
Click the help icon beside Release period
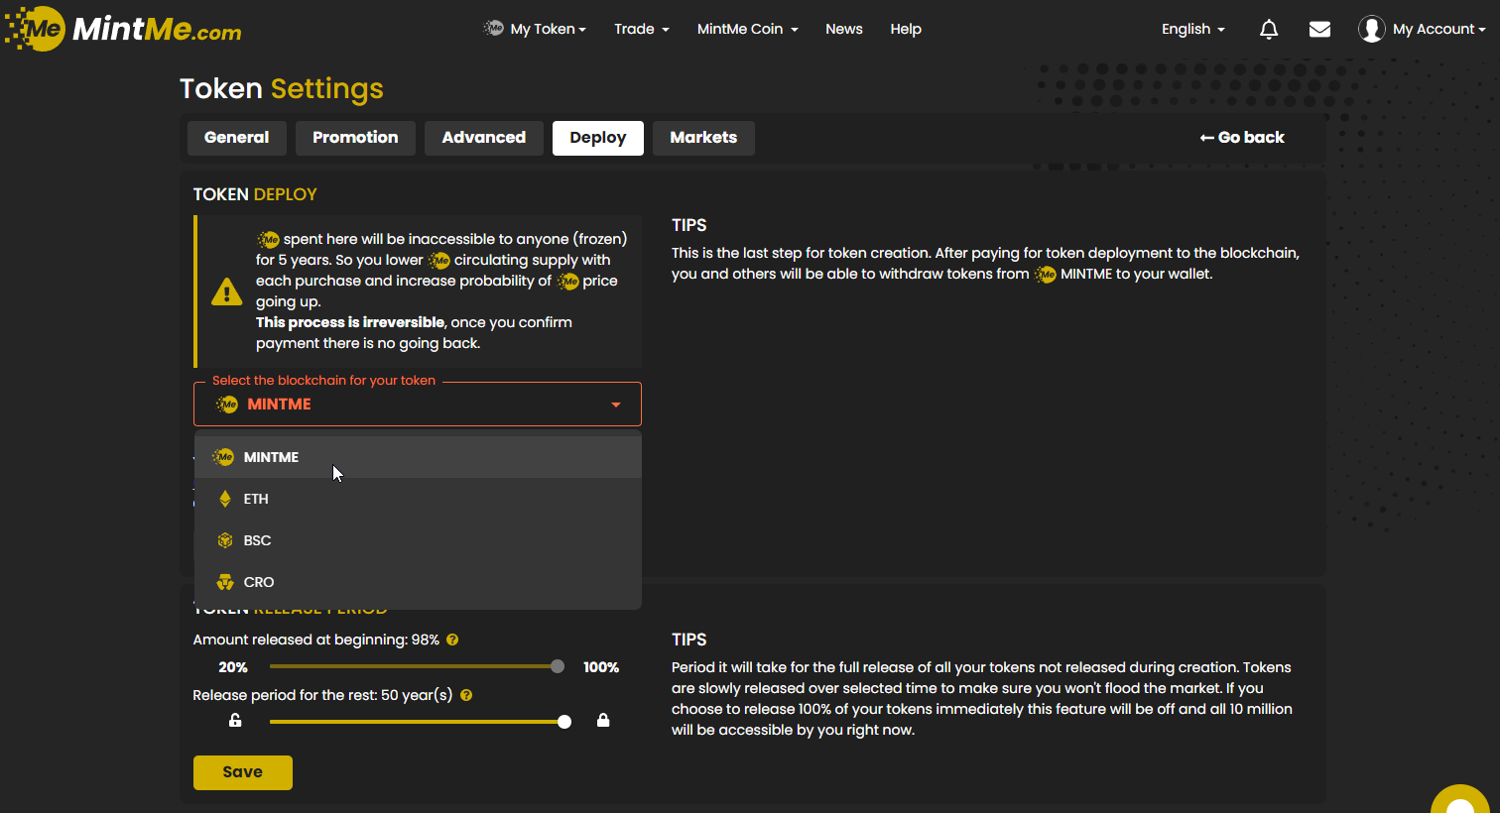[x=466, y=696]
